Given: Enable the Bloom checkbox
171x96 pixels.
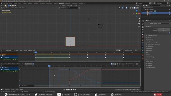Looking at the screenshot, I should (147, 38).
